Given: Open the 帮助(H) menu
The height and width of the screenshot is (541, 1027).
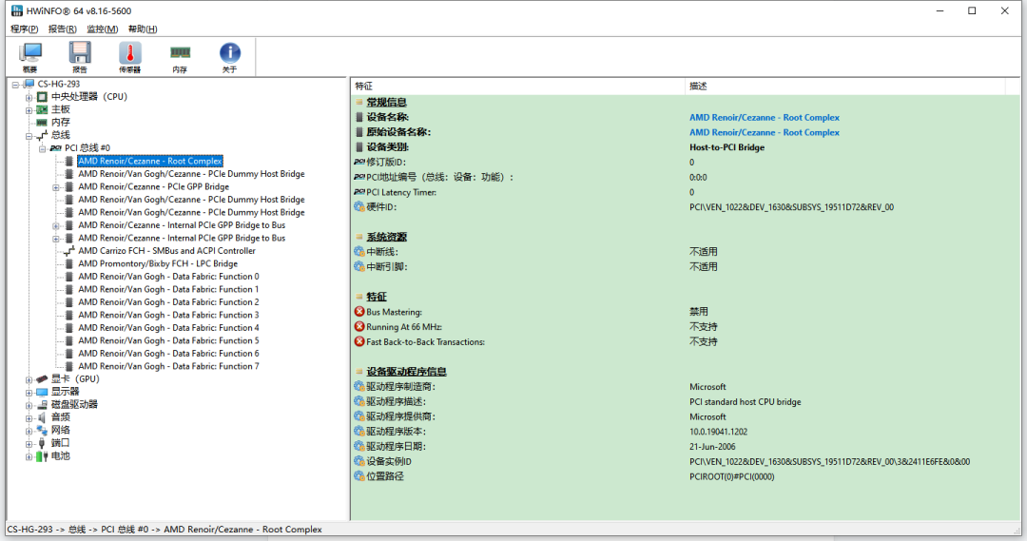Looking at the screenshot, I should [x=143, y=29].
